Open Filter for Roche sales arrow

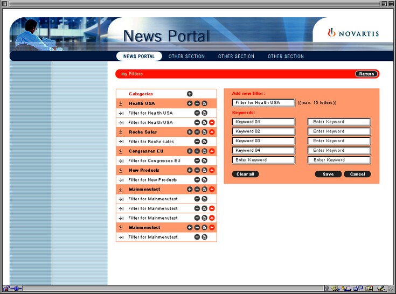coord(121,142)
